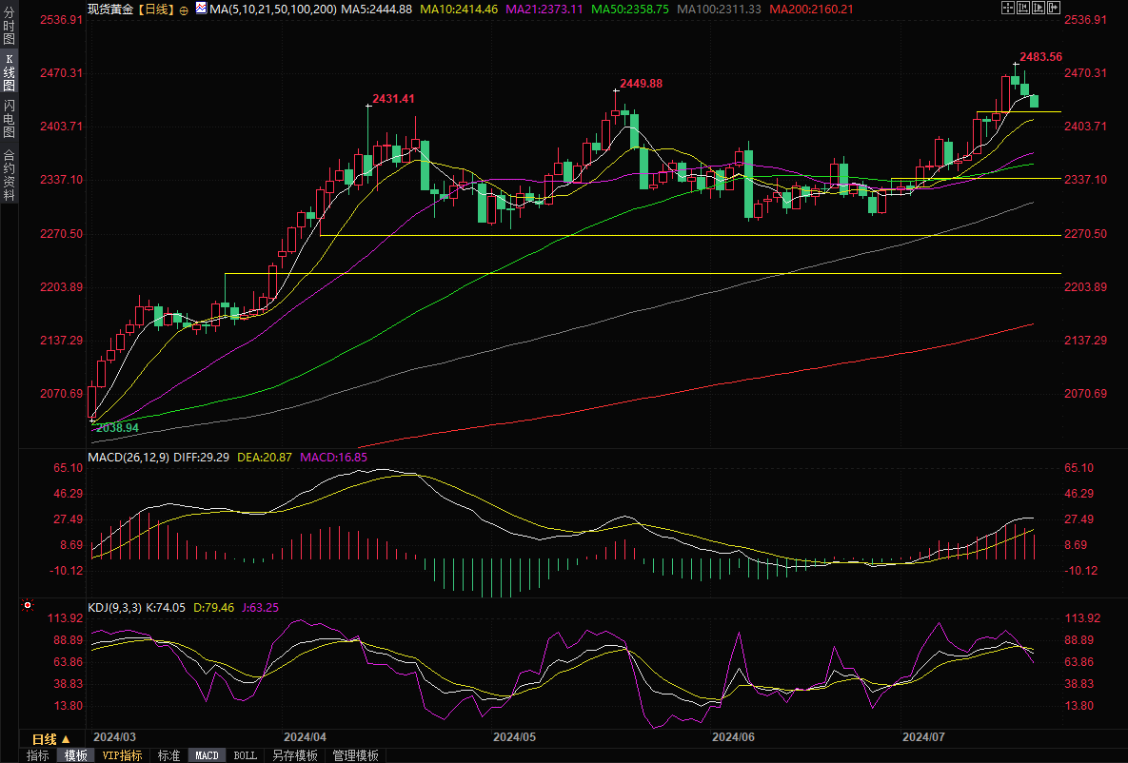Click the 另存模板 button
The height and width of the screenshot is (763, 1128).
coord(295,755)
